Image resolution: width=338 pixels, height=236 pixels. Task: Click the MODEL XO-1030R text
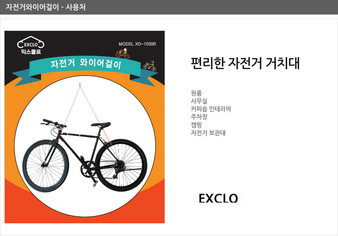coord(137,44)
